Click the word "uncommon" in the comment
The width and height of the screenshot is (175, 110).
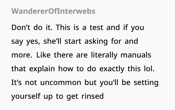60,83
